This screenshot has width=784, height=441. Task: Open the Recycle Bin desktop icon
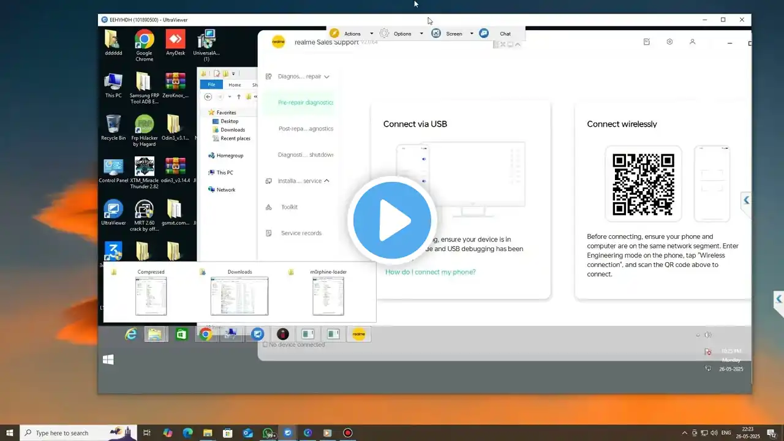(x=113, y=128)
